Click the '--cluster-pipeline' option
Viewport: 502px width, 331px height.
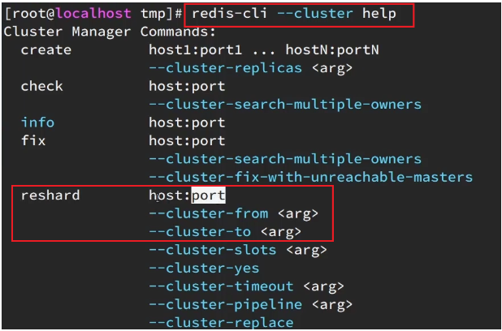225,304
